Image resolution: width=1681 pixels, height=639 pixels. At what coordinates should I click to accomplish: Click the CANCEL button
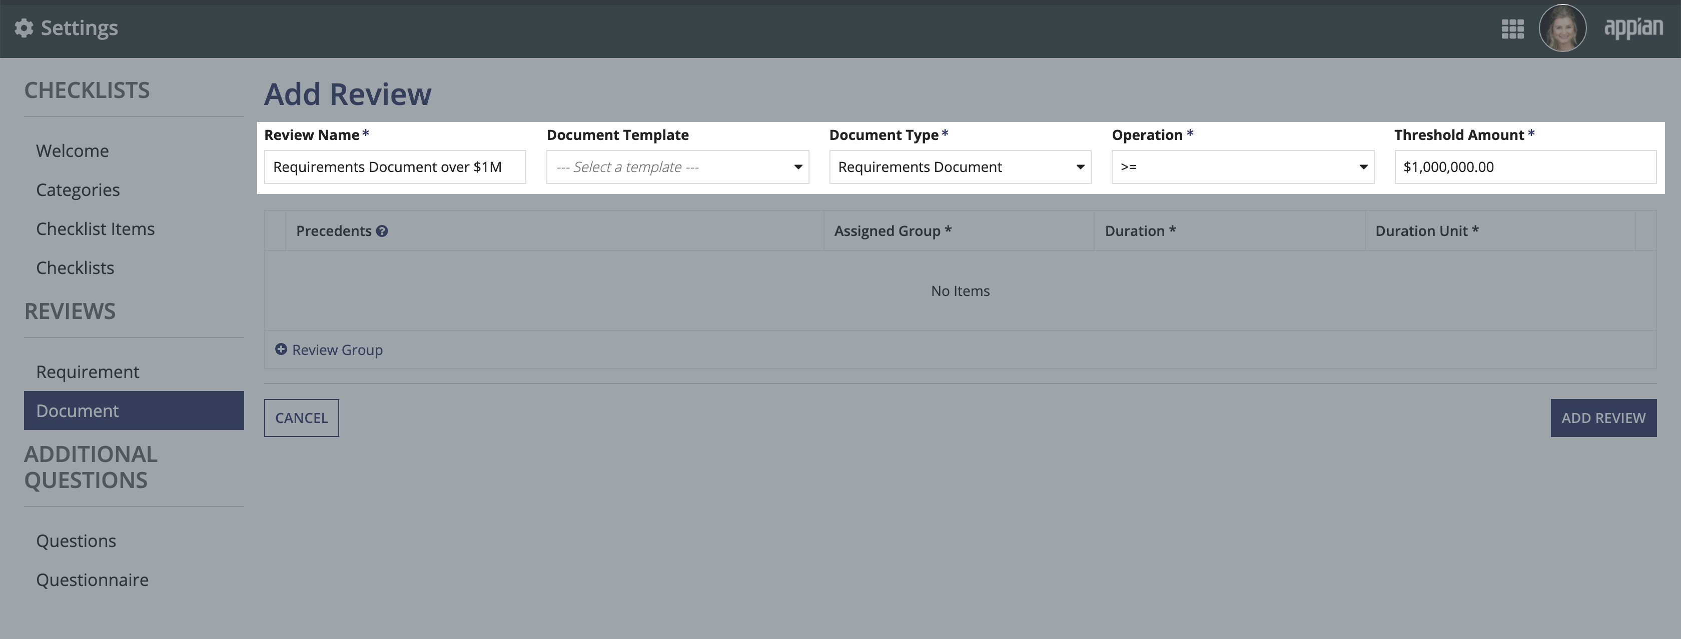[x=301, y=417]
